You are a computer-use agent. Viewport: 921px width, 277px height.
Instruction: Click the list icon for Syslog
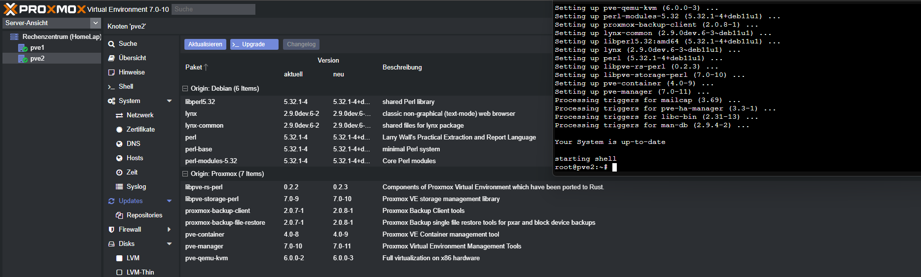pos(119,186)
